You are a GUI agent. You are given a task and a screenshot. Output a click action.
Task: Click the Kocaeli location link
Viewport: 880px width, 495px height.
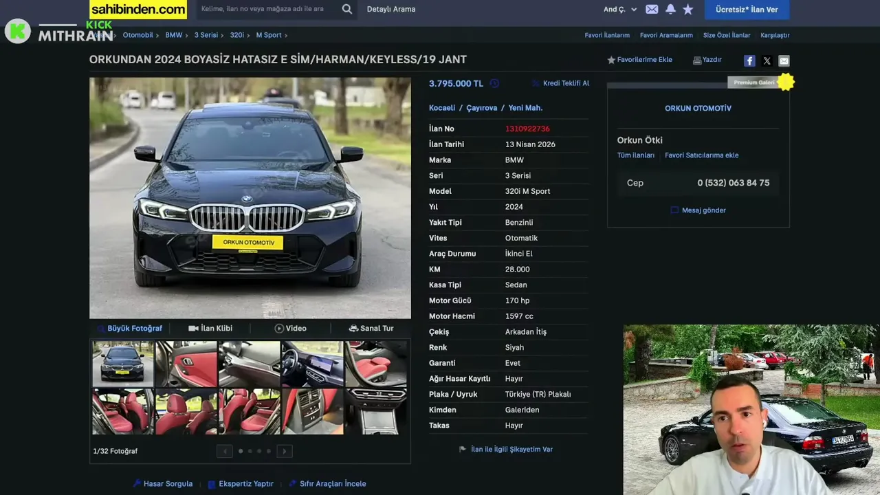pyautogui.click(x=442, y=108)
